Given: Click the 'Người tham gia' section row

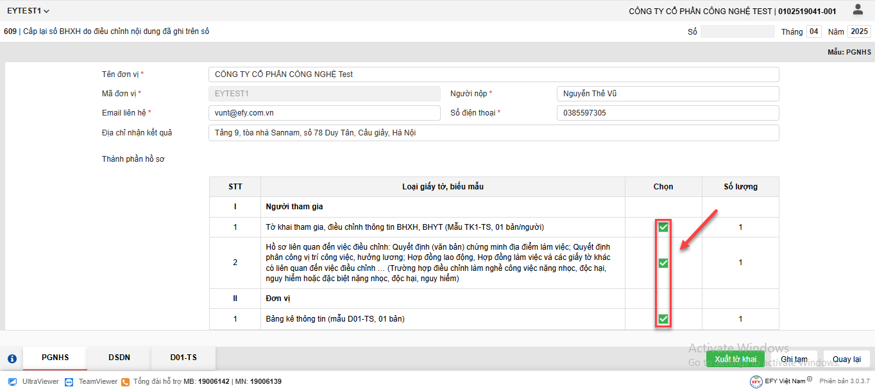Looking at the screenshot, I should pyautogui.click(x=494, y=207).
